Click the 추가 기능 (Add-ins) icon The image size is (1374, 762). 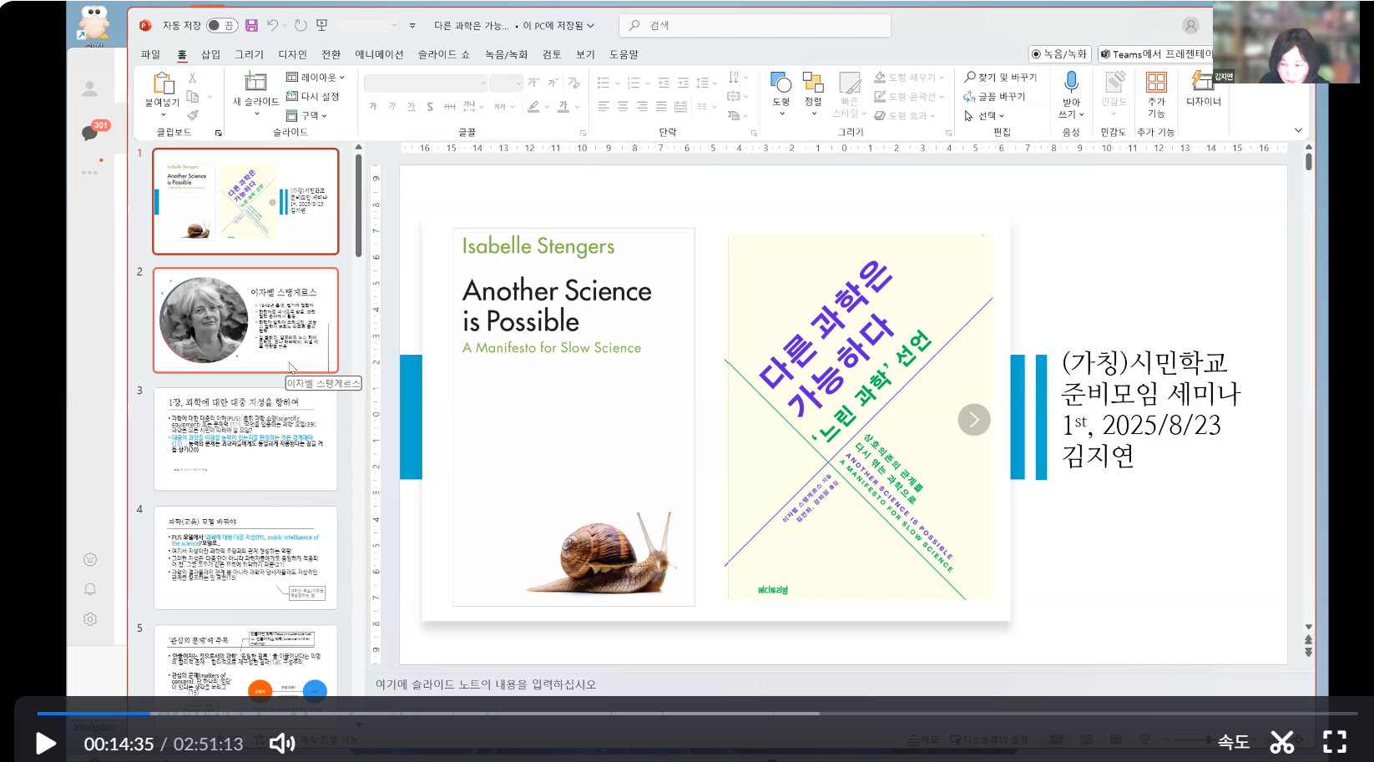[x=1156, y=83]
